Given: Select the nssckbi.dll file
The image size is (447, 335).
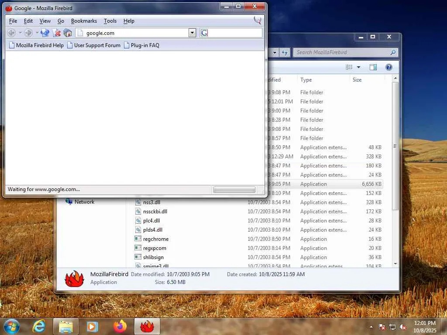Looking at the screenshot, I should 155,212.
